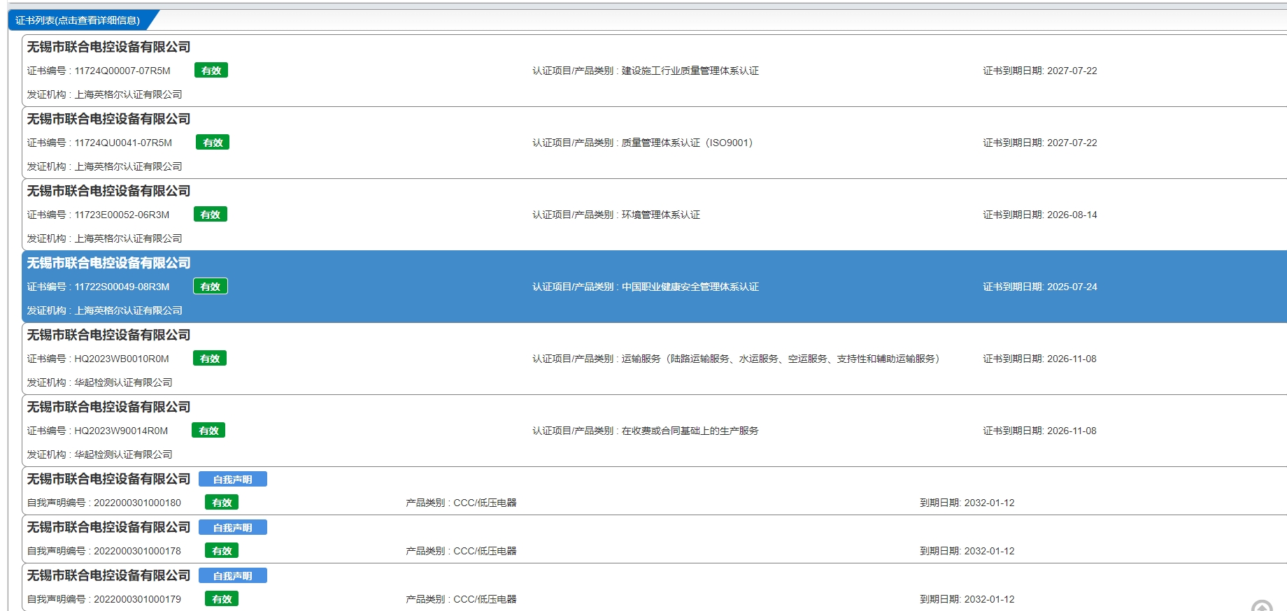Click highlighted certificate number 11722S00049-08R3M
This screenshot has width=1287, height=611.
(122, 287)
